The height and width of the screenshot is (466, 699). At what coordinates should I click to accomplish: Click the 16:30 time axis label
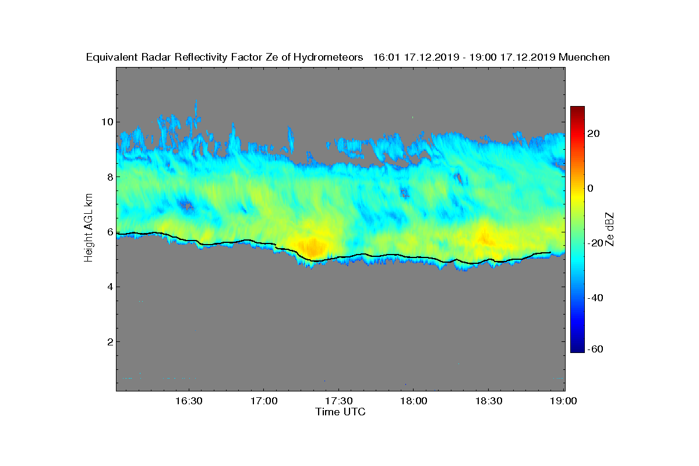coord(188,401)
